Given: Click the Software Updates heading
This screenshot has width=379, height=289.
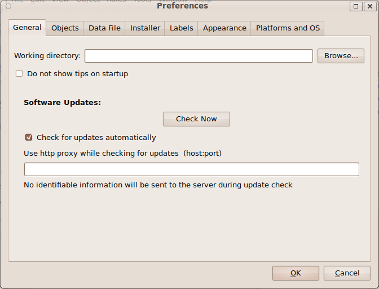Looking at the screenshot, I should (x=63, y=103).
